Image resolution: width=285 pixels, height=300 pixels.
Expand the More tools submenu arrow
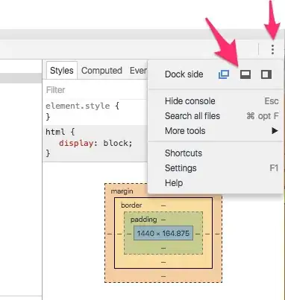pos(275,131)
